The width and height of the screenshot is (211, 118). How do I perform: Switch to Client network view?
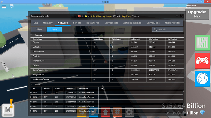pyautogui.click(x=39, y=29)
